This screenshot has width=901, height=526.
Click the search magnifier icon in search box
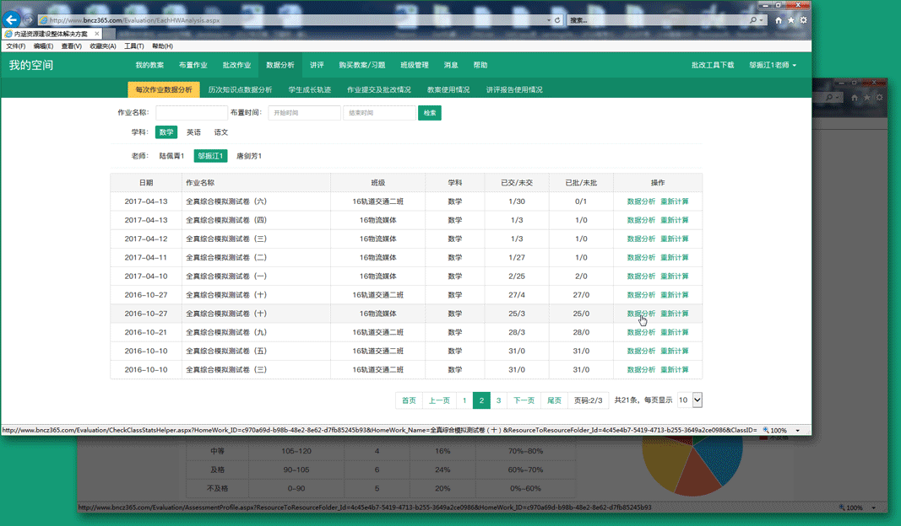[754, 20]
